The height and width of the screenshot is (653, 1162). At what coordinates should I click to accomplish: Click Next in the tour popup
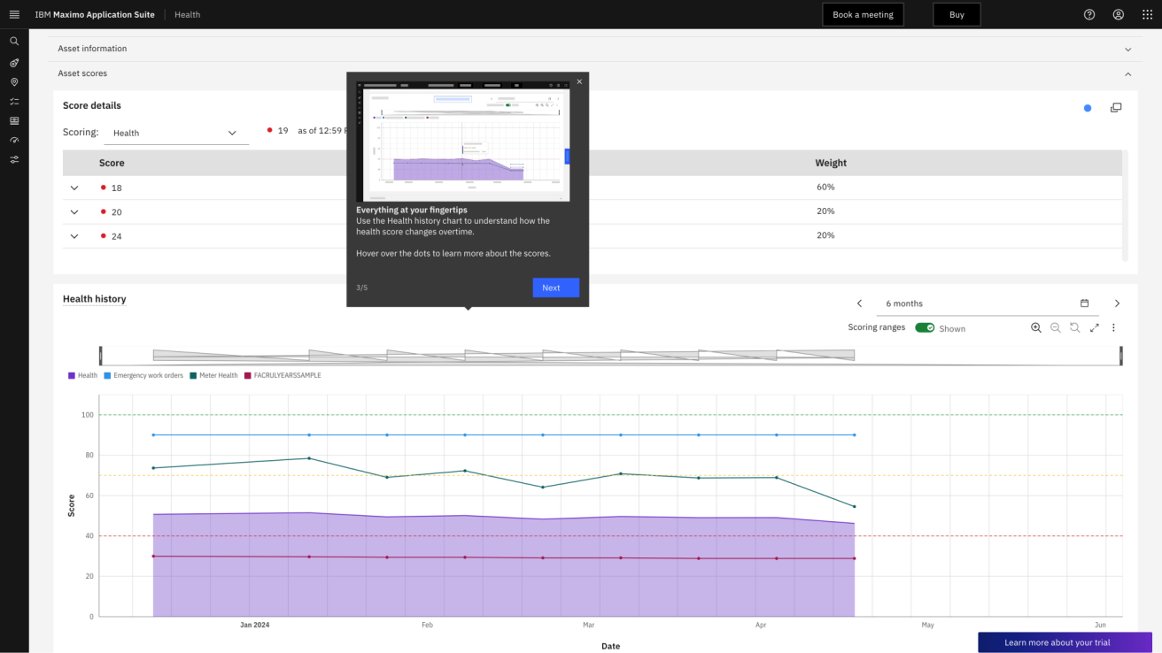point(555,287)
